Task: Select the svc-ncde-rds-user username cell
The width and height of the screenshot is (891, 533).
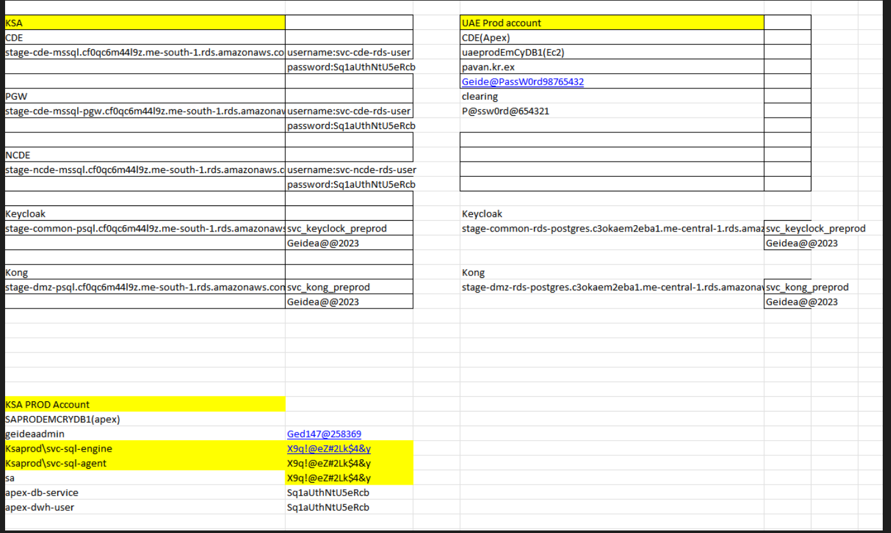Action: tap(351, 170)
